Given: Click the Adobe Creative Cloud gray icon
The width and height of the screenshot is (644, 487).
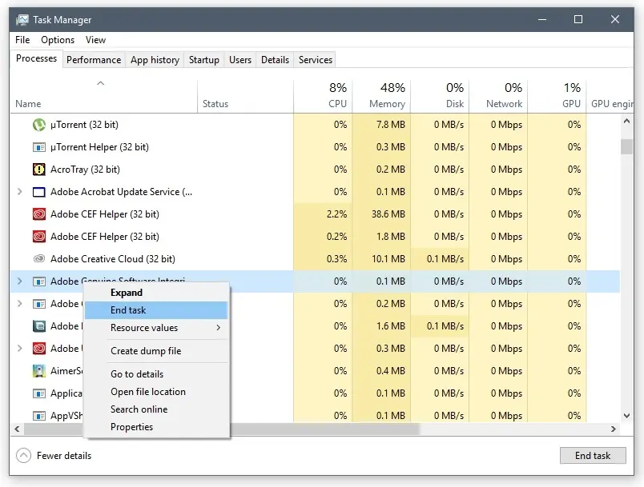Looking at the screenshot, I should click(x=39, y=258).
